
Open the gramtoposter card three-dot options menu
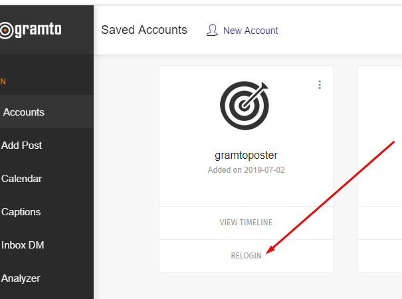coord(320,84)
